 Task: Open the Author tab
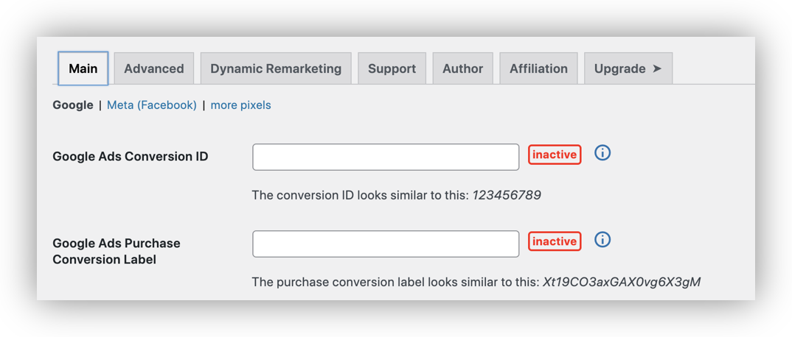[462, 68]
